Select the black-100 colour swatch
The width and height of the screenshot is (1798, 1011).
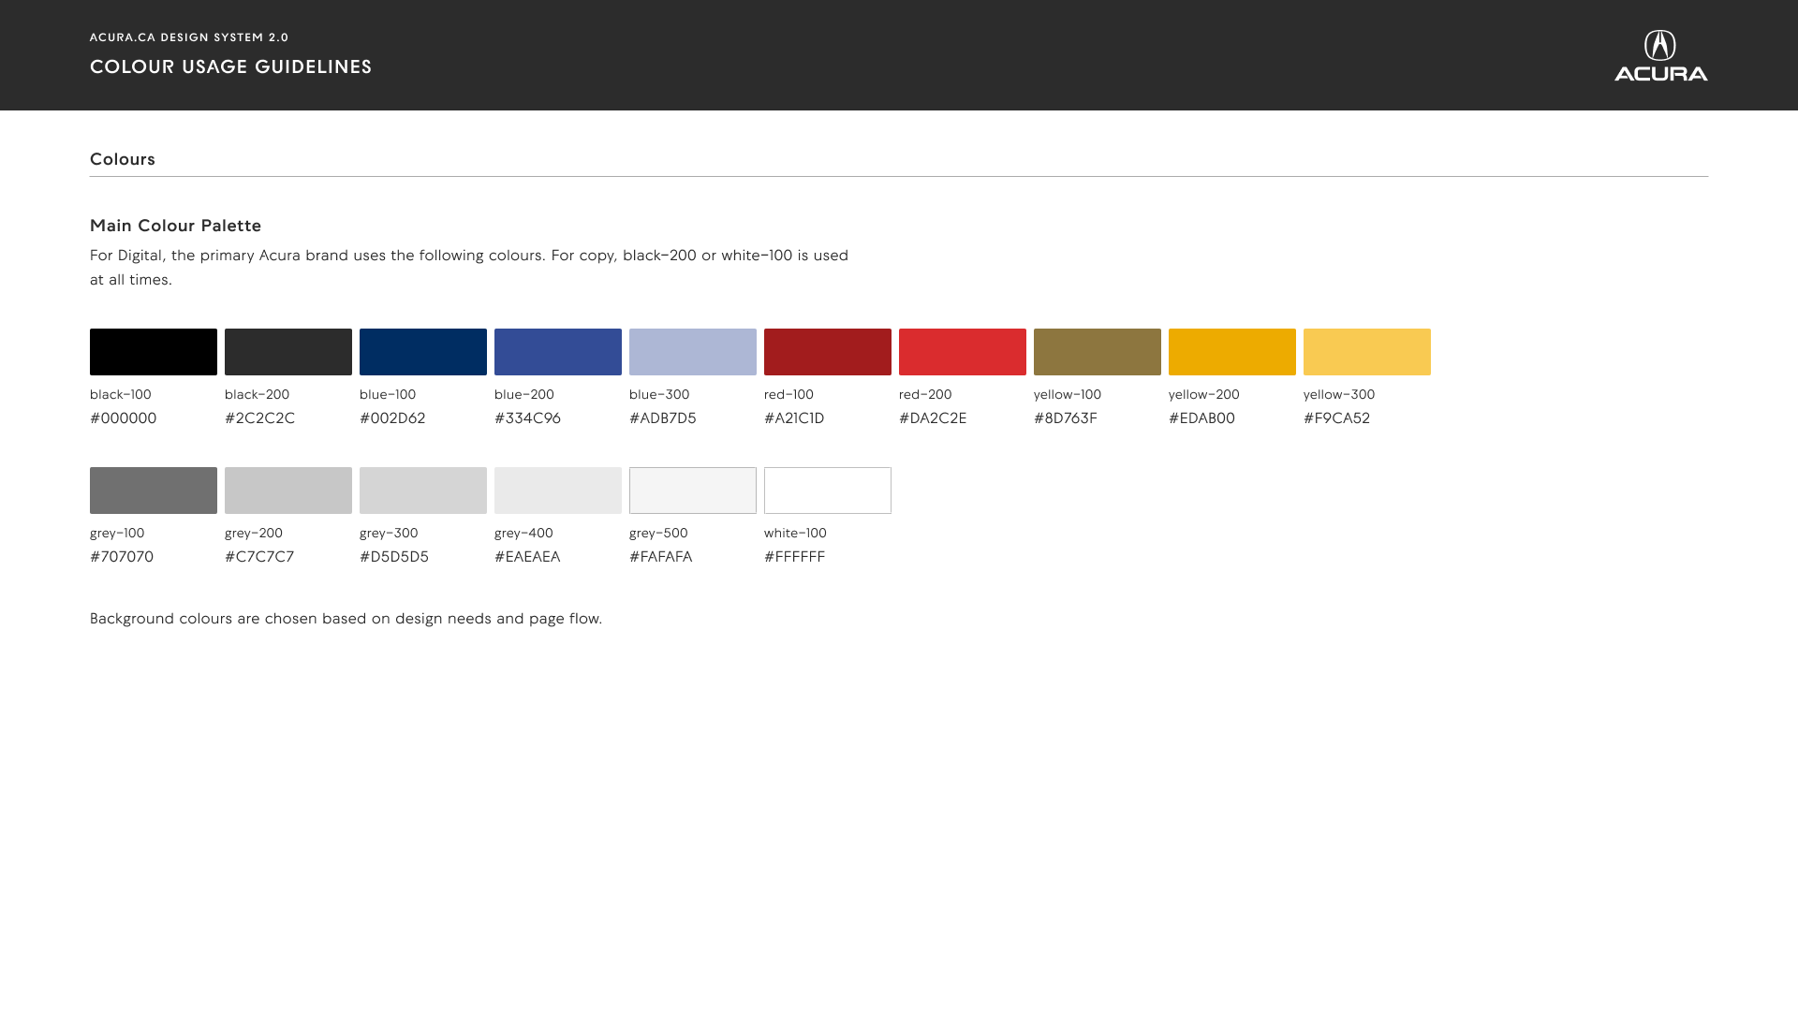click(154, 352)
